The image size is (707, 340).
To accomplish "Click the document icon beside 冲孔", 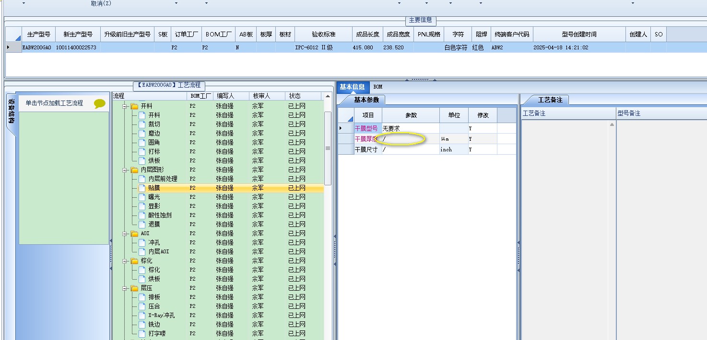I will pyautogui.click(x=142, y=242).
